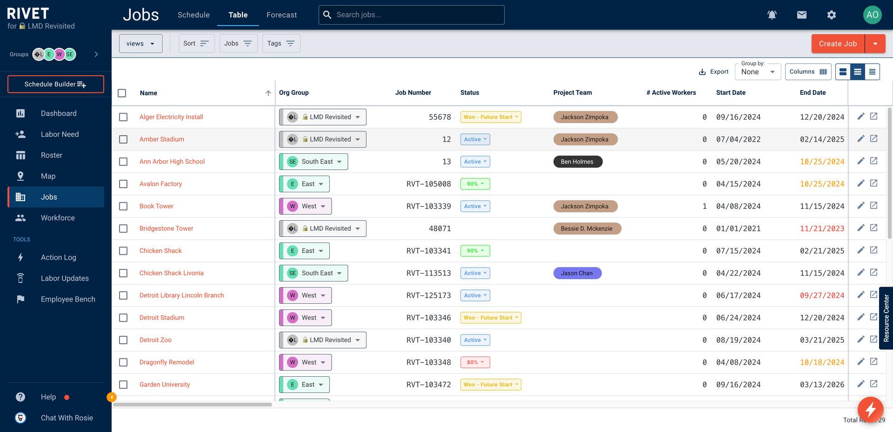Switch to the Forecast tab

pyautogui.click(x=281, y=14)
